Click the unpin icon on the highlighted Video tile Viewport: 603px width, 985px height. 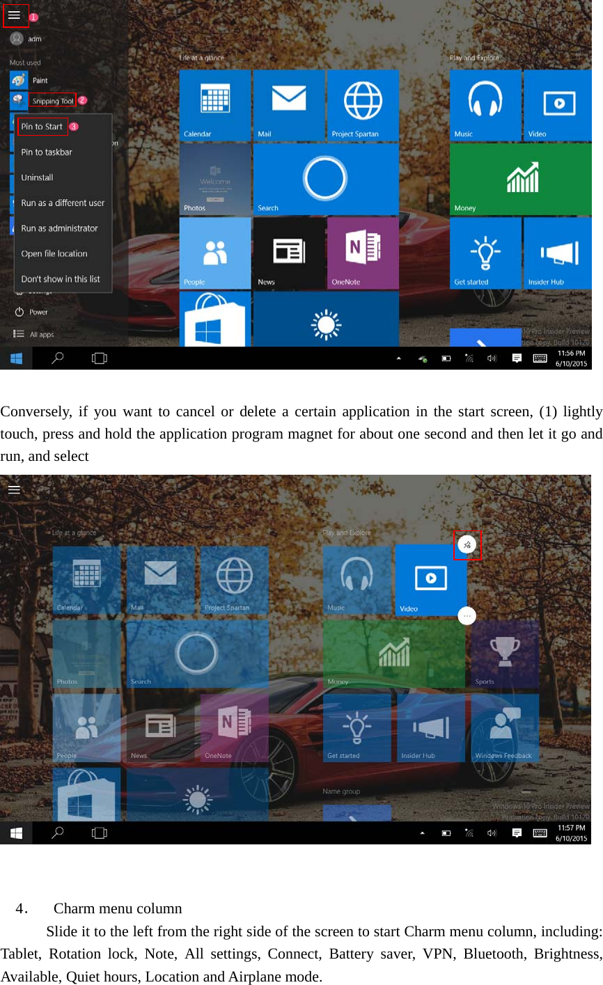click(467, 545)
